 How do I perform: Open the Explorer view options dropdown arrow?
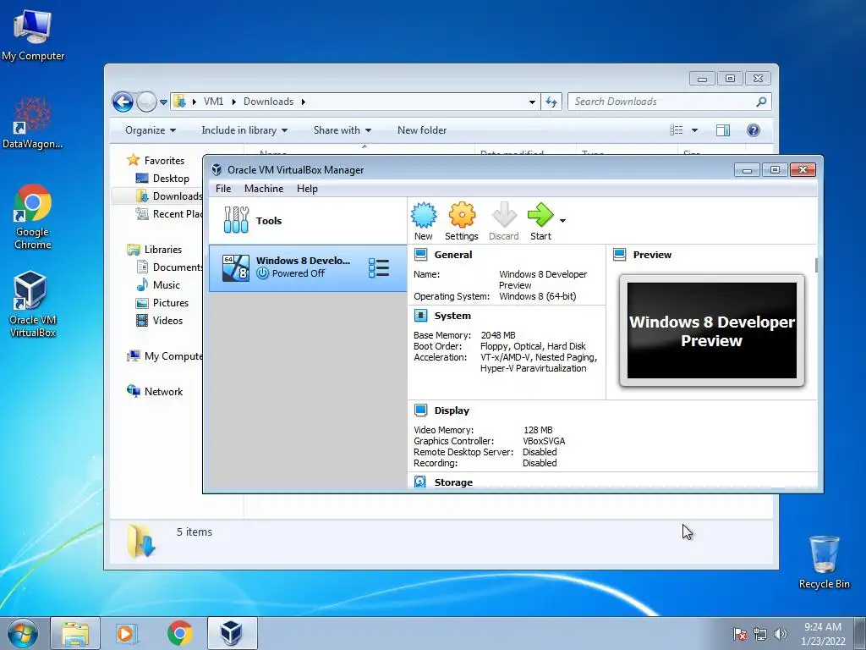(695, 130)
